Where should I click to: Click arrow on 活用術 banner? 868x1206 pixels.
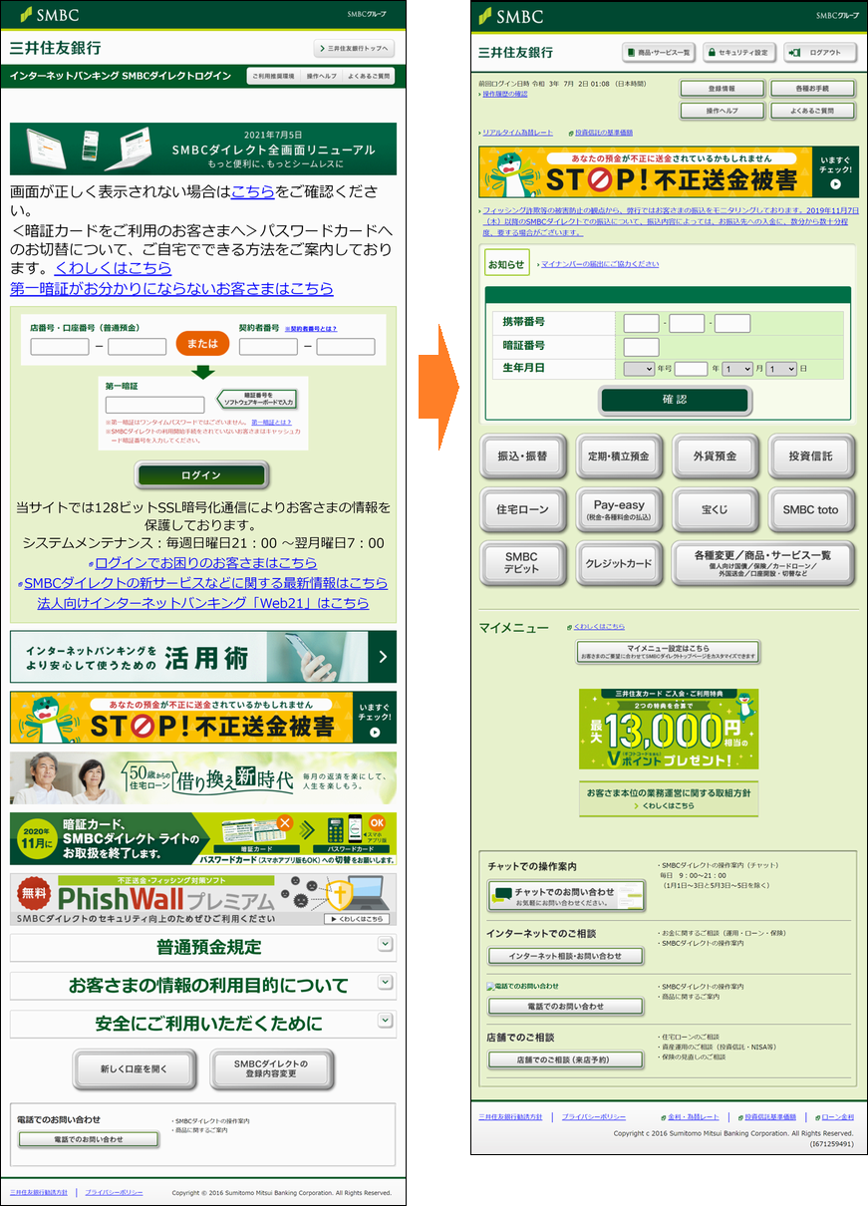coord(383,657)
